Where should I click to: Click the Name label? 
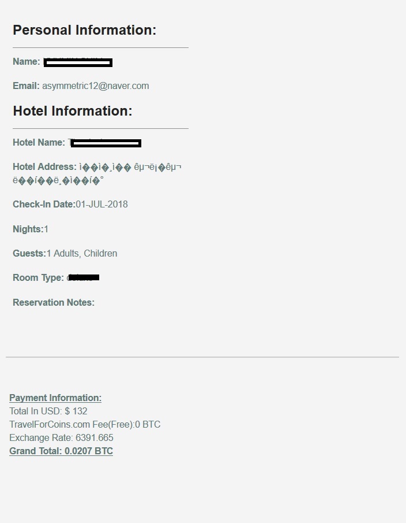pyautogui.click(x=27, y=62)
